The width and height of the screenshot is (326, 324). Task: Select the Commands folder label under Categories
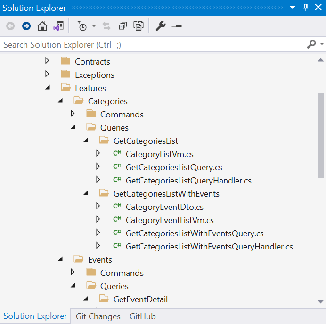[122, 115]
